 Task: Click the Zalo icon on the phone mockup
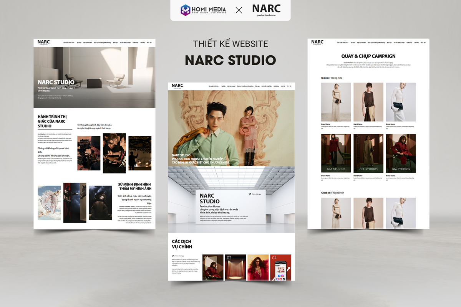tap(277, 279)
